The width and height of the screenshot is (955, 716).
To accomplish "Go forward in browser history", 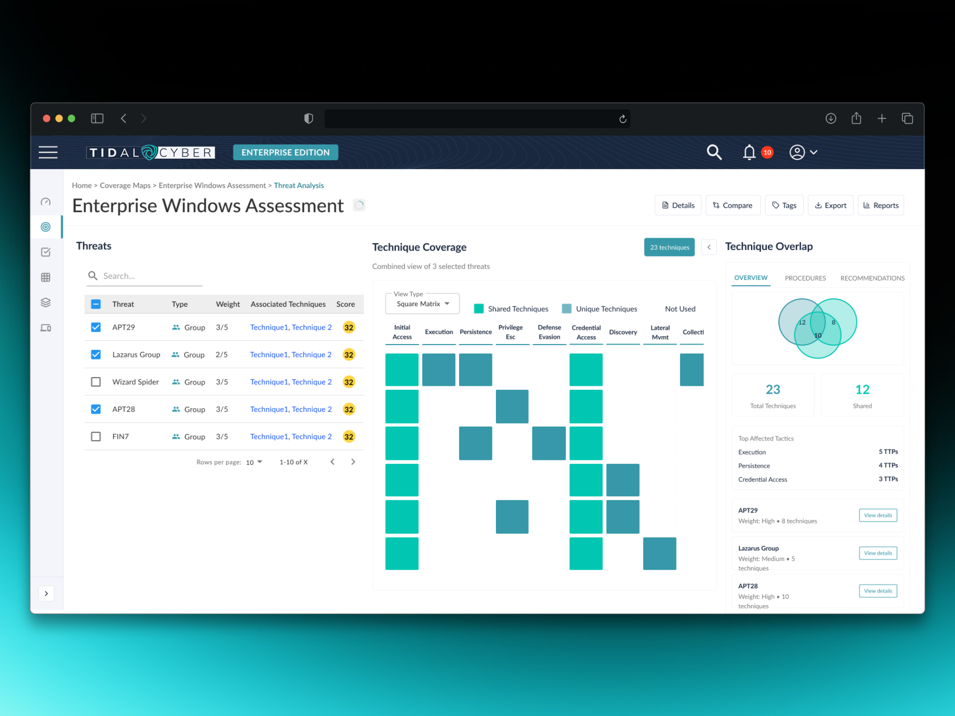I will point(144,118).
